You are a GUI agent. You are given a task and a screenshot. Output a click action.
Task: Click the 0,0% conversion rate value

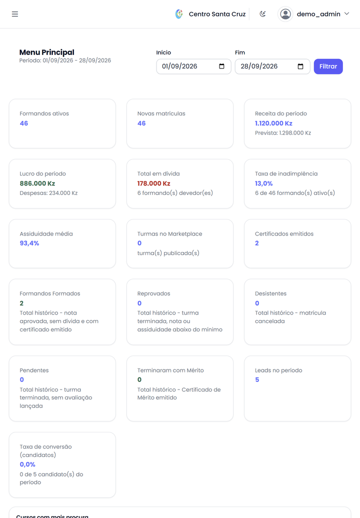pos(27,464)
